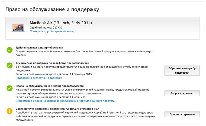Screen dimensions: 206x126
Task: Click 'MacBook Air (13-inch, Early 2014)' product title
Action: click(61, 22)
